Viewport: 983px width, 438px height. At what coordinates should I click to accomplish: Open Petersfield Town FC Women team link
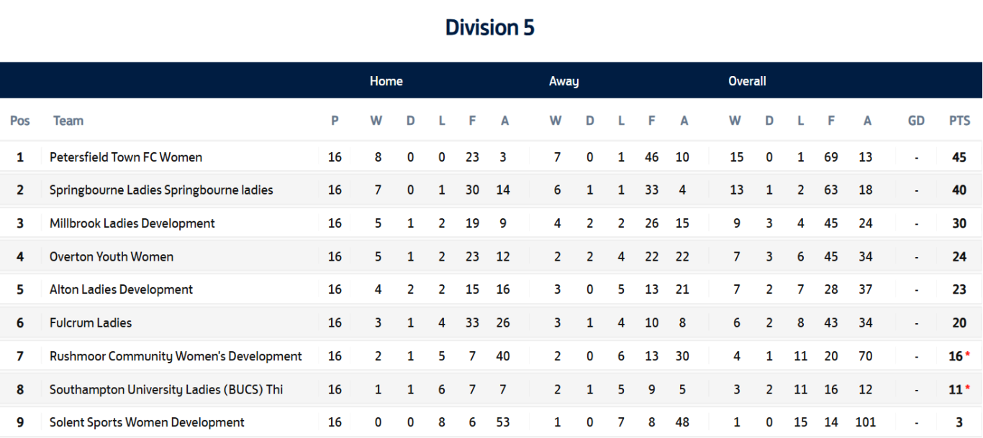pyautogui.click(x=126, y=157)
